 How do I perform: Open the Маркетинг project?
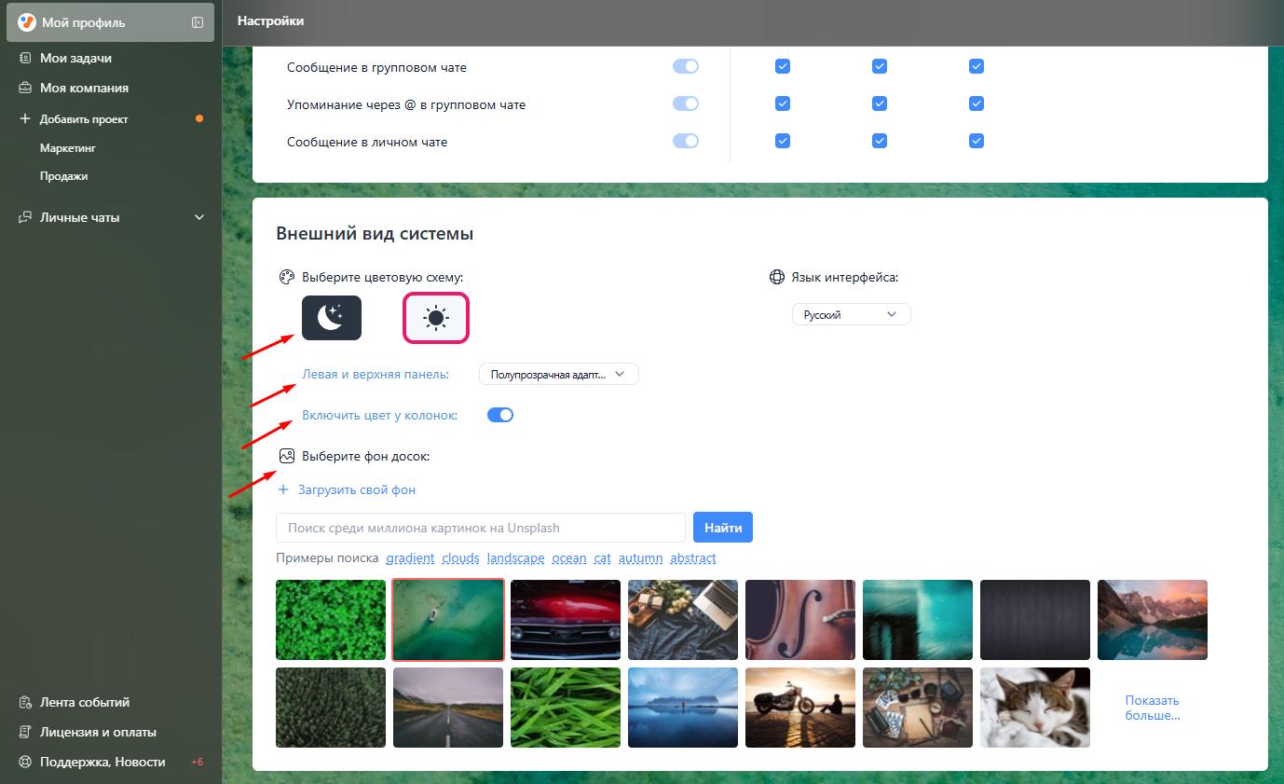tap(68, 148)
